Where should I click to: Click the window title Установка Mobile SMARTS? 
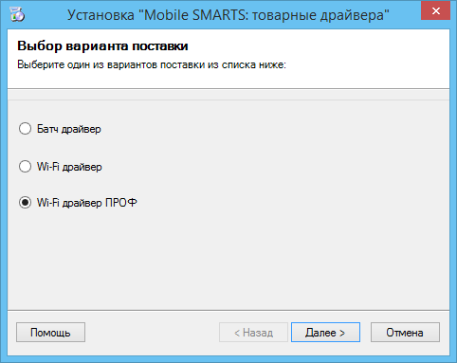coord(228,15)
